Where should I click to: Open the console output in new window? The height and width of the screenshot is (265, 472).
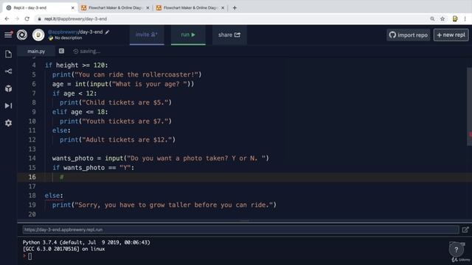click(x=465, y=230)
